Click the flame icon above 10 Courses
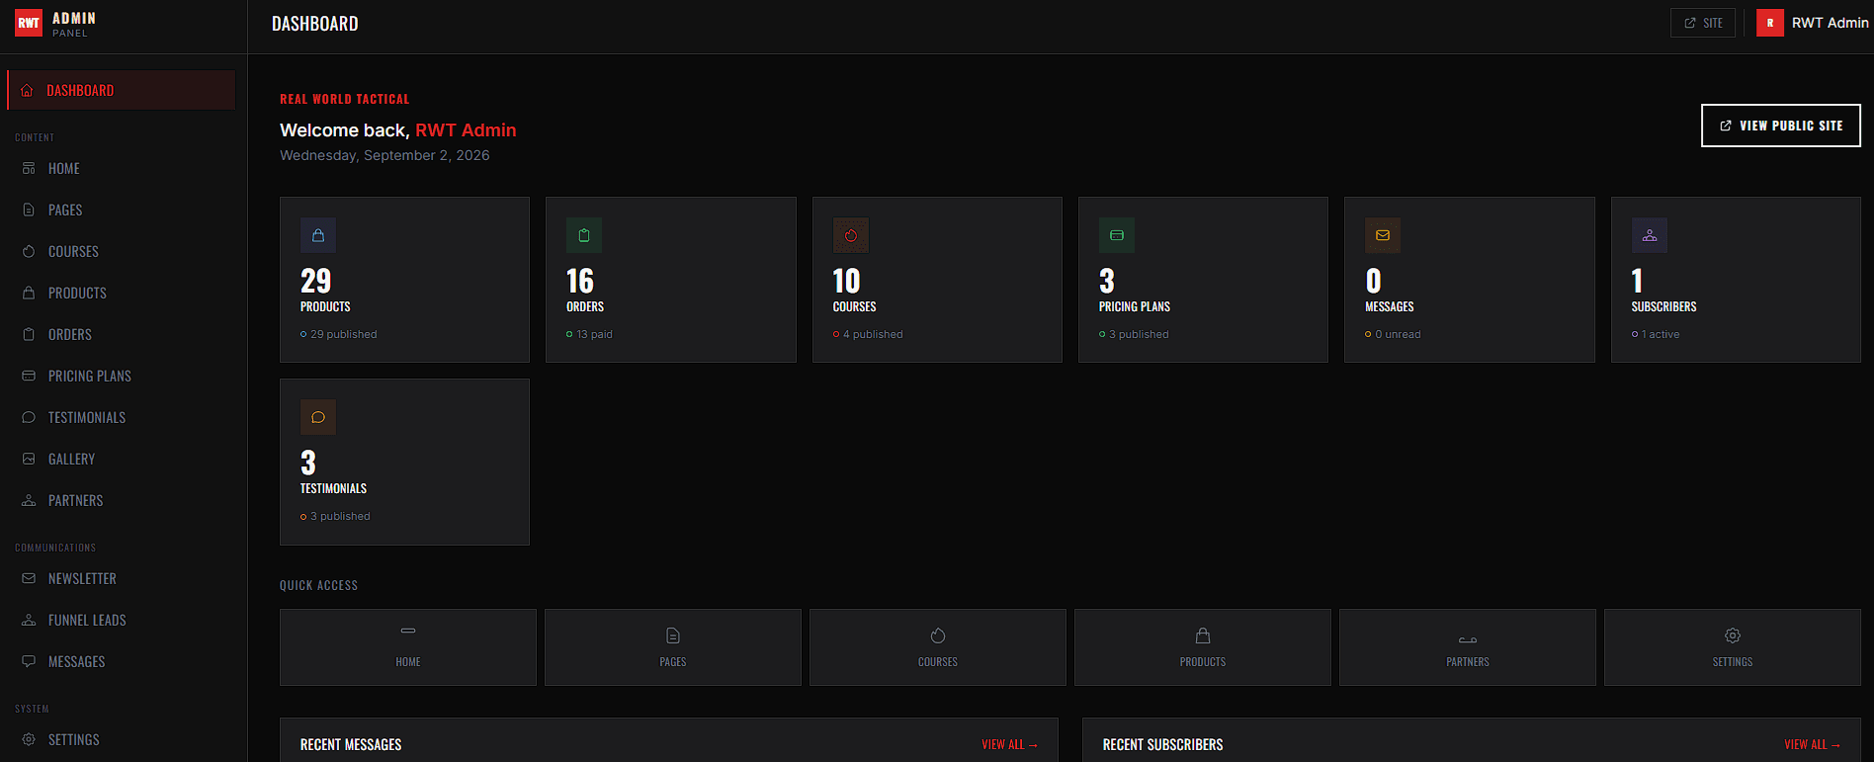The width and height of the screenshot is (1874, 762). (x=851, y=235)
